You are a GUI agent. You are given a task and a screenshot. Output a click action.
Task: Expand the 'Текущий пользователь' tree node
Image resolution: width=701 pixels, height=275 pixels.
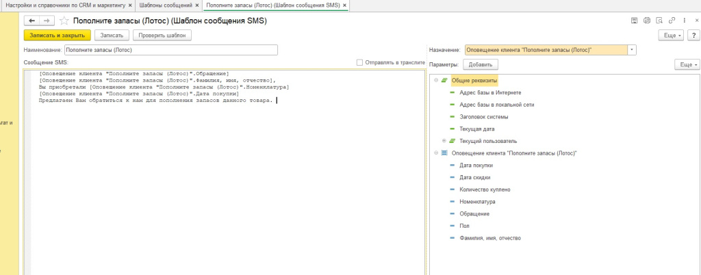[444, 141]
